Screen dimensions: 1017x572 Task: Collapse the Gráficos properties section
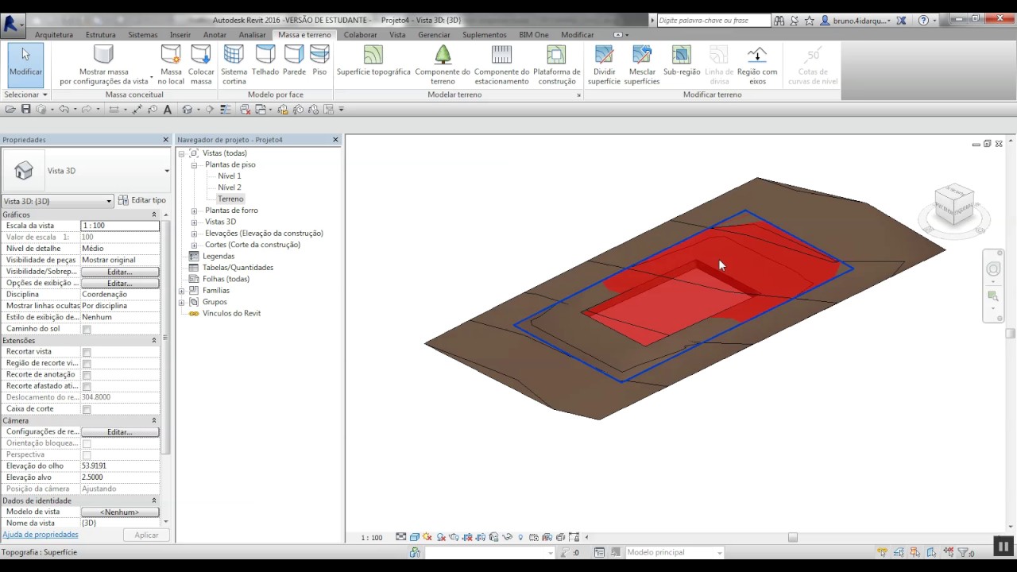[x=154, y=214]
